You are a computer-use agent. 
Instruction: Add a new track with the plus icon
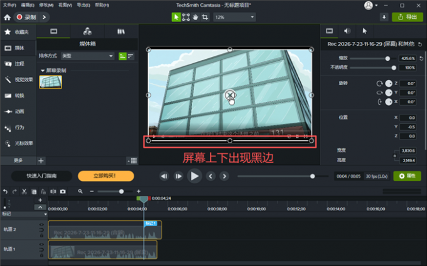click(40, 200)
